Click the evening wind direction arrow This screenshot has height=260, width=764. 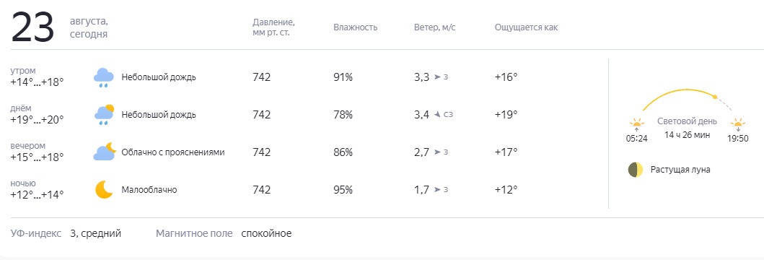pyautogui.click(x=437, y=152)
